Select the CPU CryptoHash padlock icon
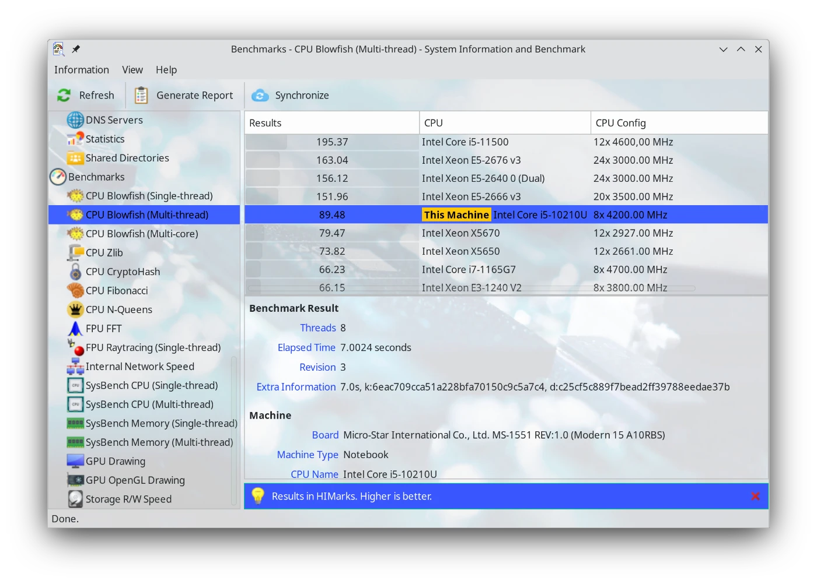The width and height of the screenshot is (817, 584). click(75, 272)
